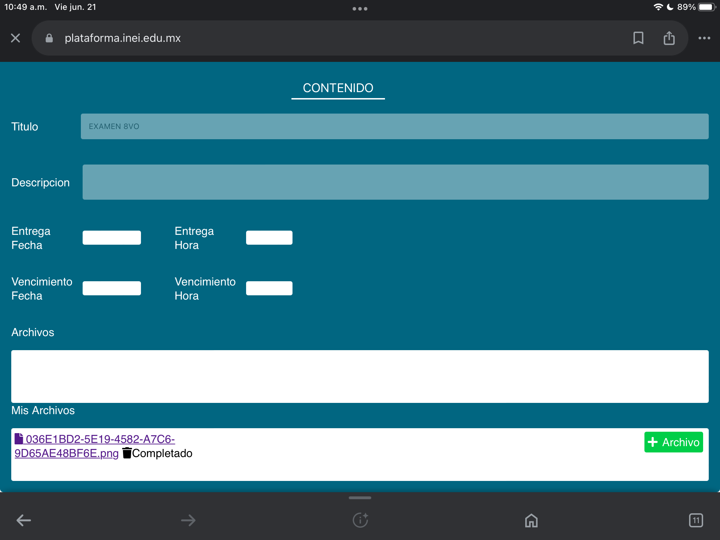Delete uploaded file with trash icon
Viewport: 720px width, 540px height.
127,453
